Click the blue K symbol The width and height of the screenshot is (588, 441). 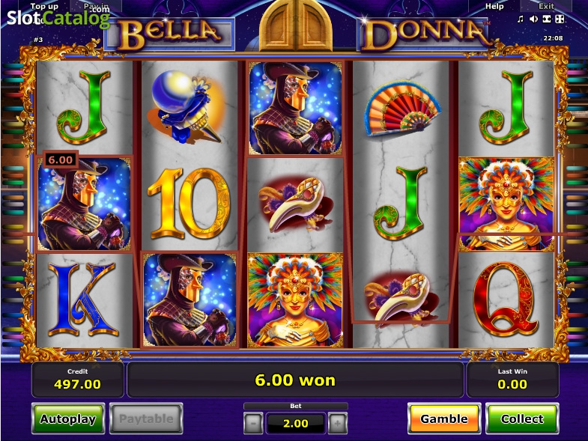click(x=83, y=299)
